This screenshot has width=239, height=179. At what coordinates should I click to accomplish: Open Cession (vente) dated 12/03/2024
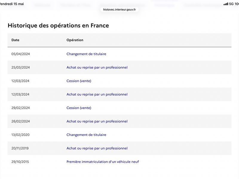tap(79, 81)
